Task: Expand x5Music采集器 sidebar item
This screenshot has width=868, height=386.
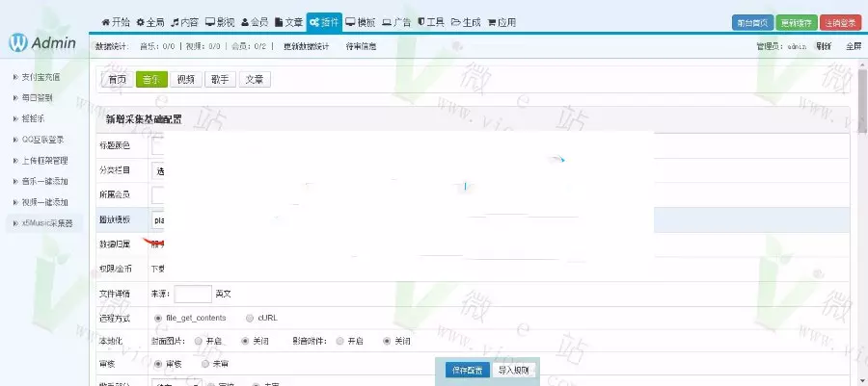Action: coord(47,223)
